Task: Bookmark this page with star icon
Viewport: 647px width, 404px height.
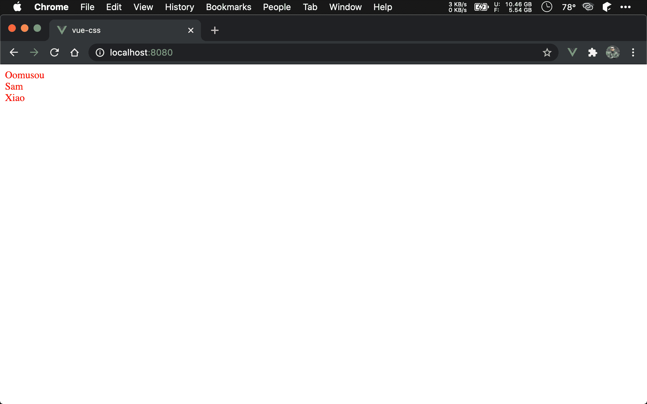Action: pos(547,52)
